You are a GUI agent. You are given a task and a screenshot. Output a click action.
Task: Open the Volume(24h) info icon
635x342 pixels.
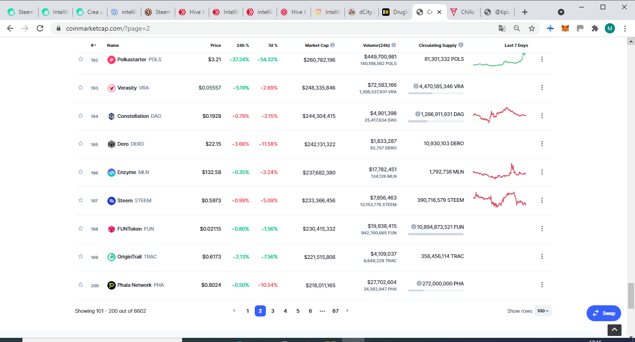[x=394, y=45]
